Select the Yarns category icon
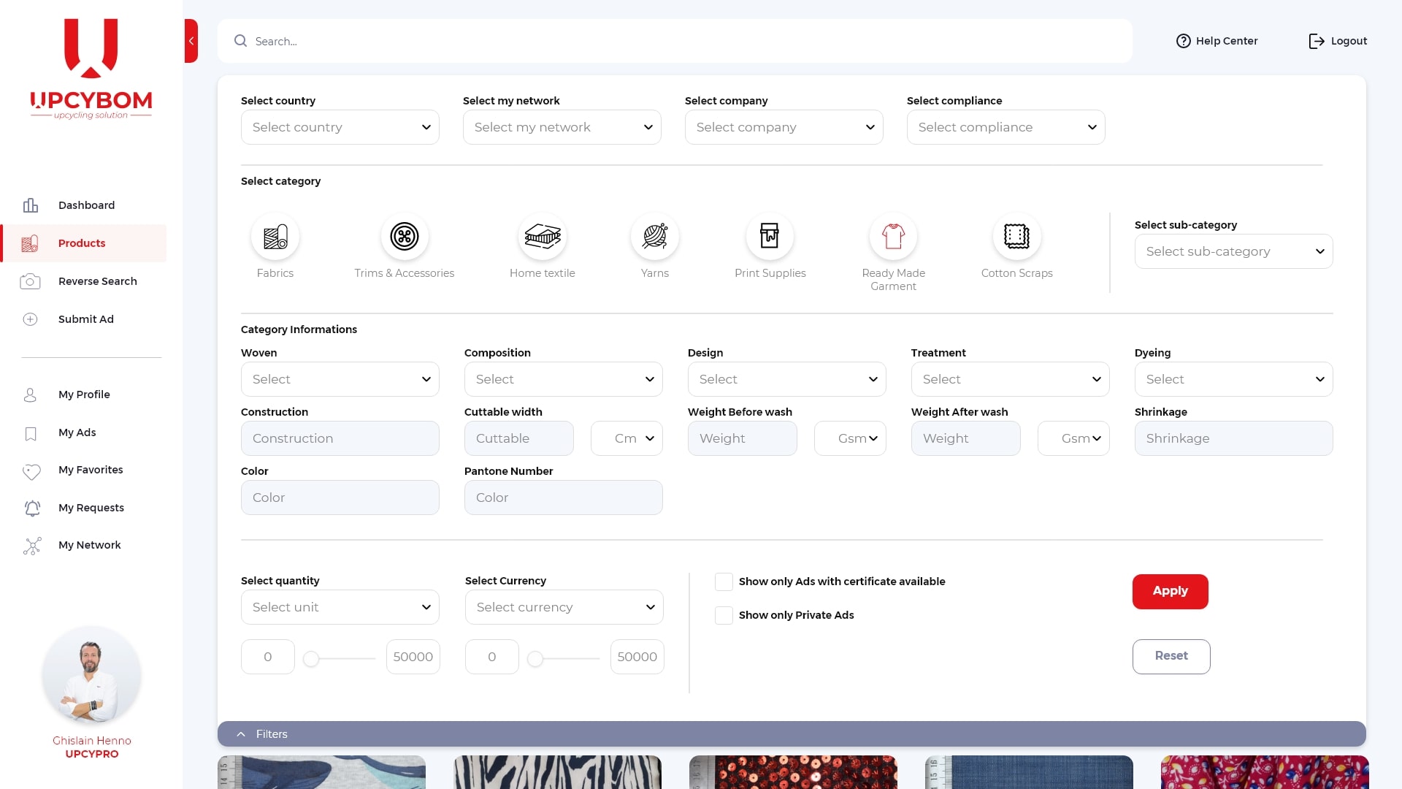The image size is (1402, 789). tap(654, 237)
